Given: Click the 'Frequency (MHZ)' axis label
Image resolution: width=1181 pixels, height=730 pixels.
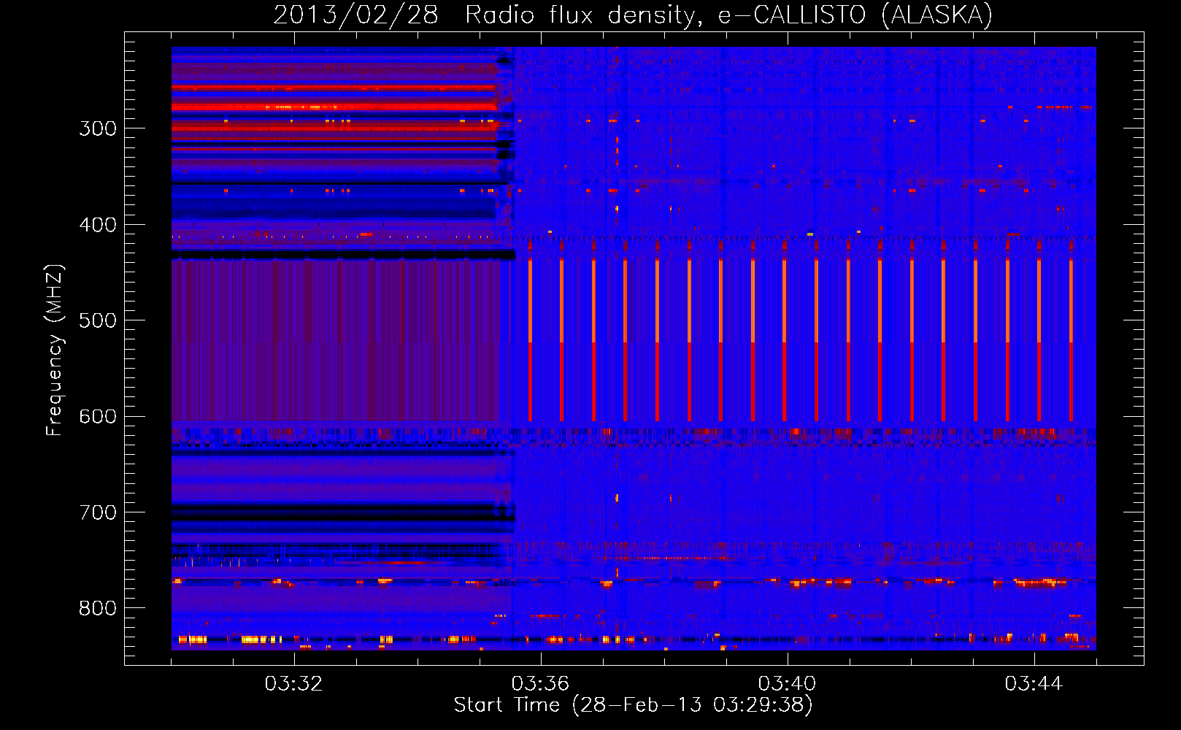Looking at the screenshot, I should (55, 350).
